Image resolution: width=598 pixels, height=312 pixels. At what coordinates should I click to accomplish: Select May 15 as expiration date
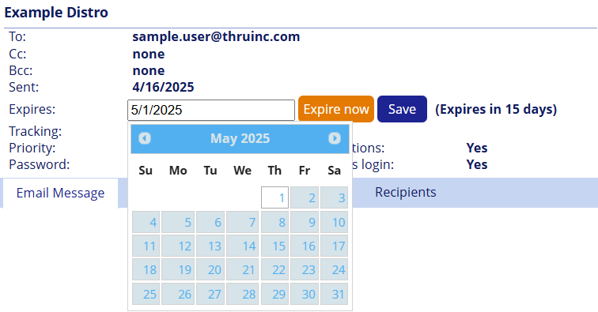click(x=274, y=246)
